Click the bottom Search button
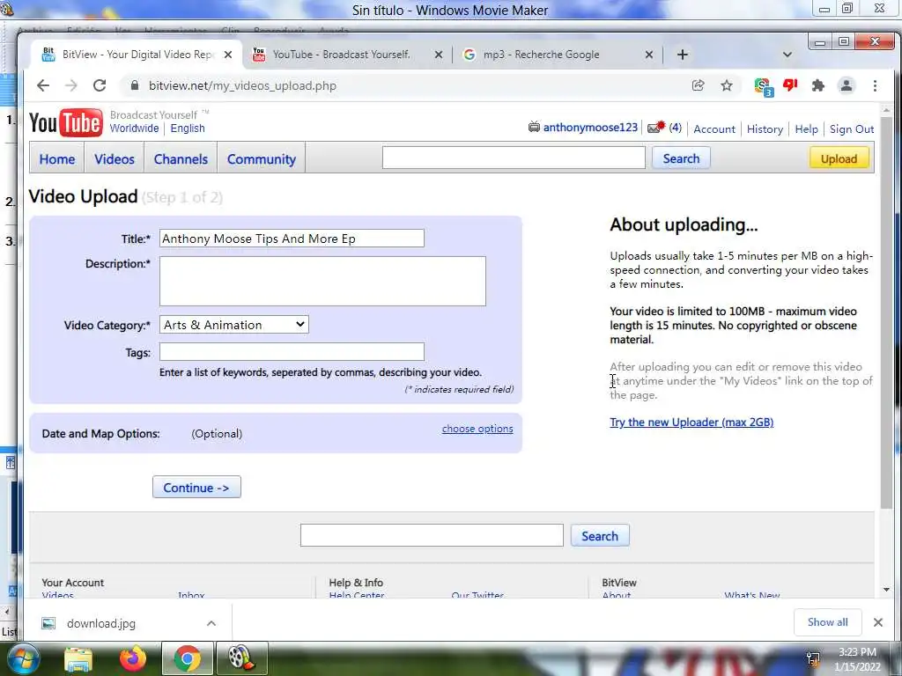 pos(599,536)
